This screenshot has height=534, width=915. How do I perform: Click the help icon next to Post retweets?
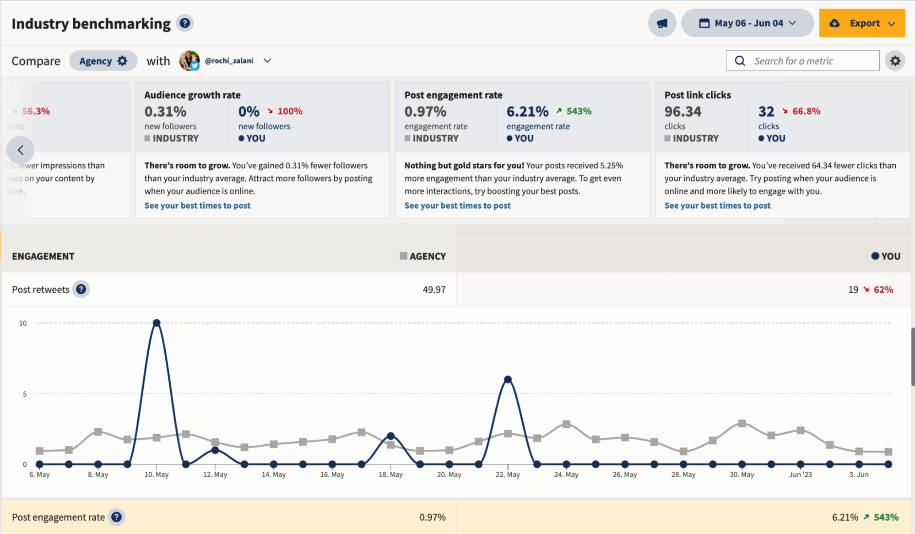point(81,289)
